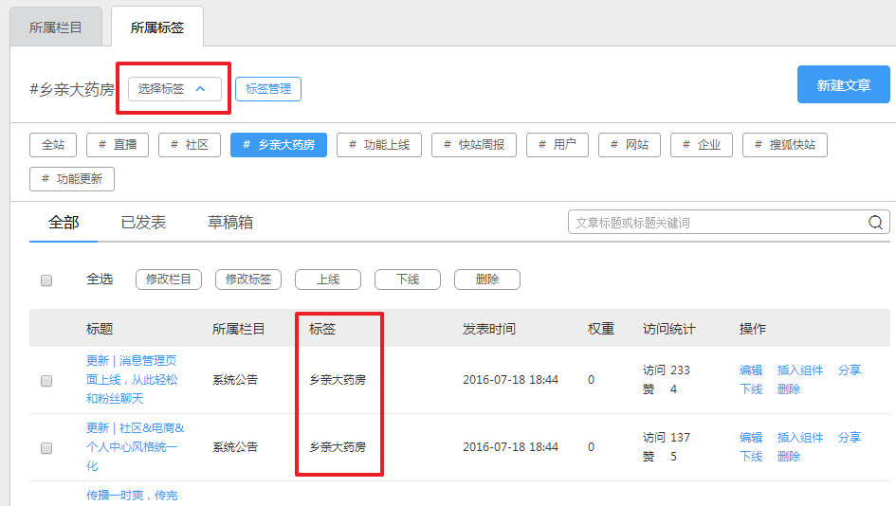The width and height of the screenshot is (896, 506).
Task: Check the 社区&电商& article row checkbox
Action: point(46,448)
